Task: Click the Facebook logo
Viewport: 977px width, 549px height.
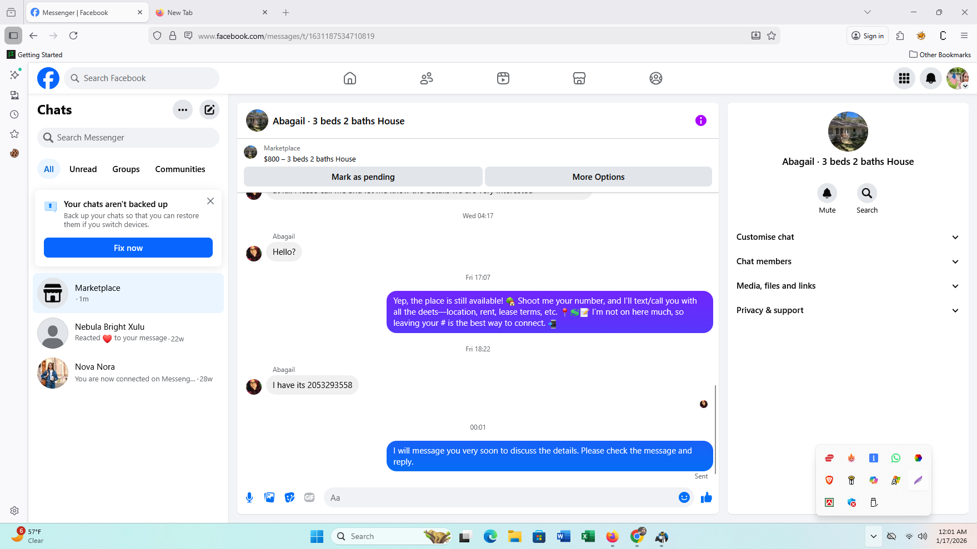Action: [48, 78]
